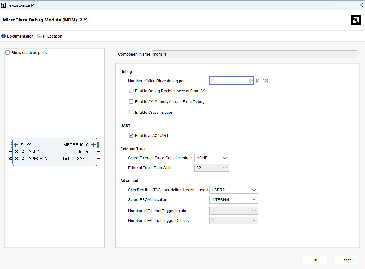Enable Show disabled ports checkbox
The width and height of the screenshot is (365, 269).
[8, 53]
